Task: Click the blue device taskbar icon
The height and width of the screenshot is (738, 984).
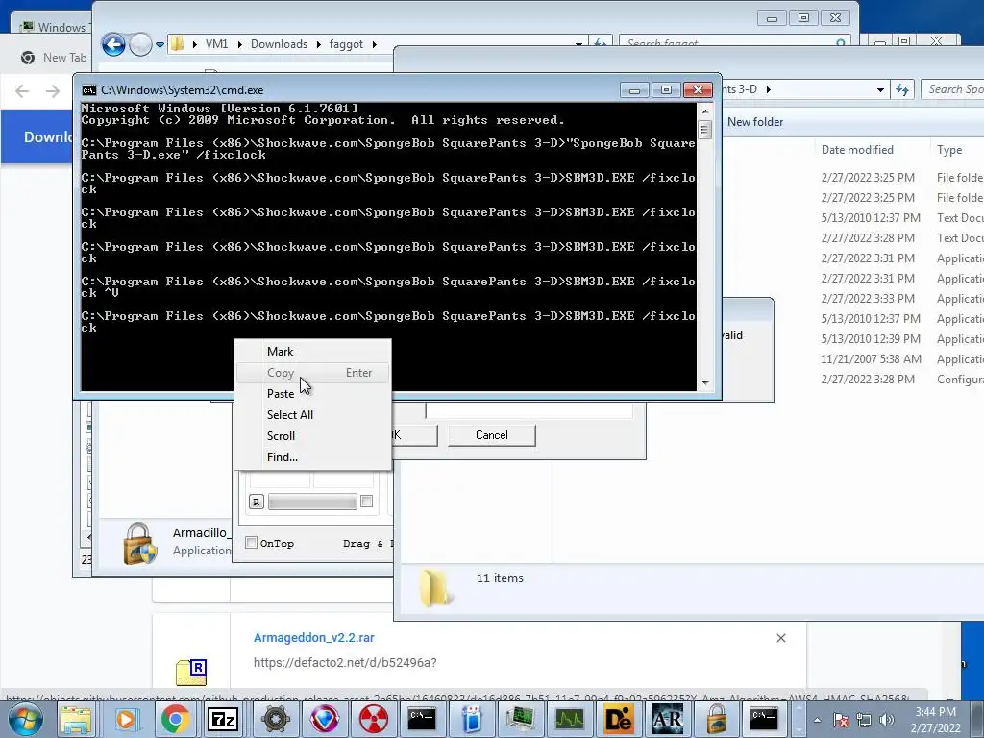Action: click(471, 719)
